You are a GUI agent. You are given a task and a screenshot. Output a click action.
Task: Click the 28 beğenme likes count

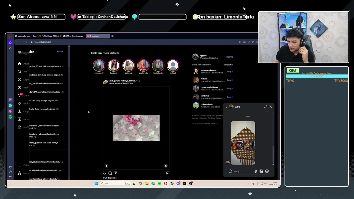point(111,178)
